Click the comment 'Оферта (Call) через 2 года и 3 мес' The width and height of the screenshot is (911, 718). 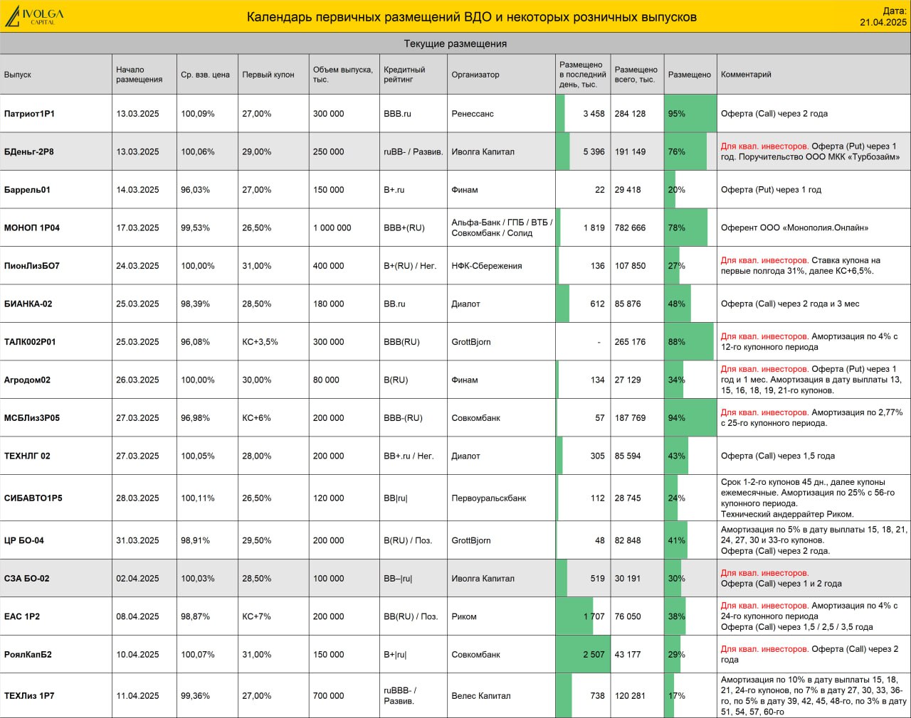coord(790,304)
